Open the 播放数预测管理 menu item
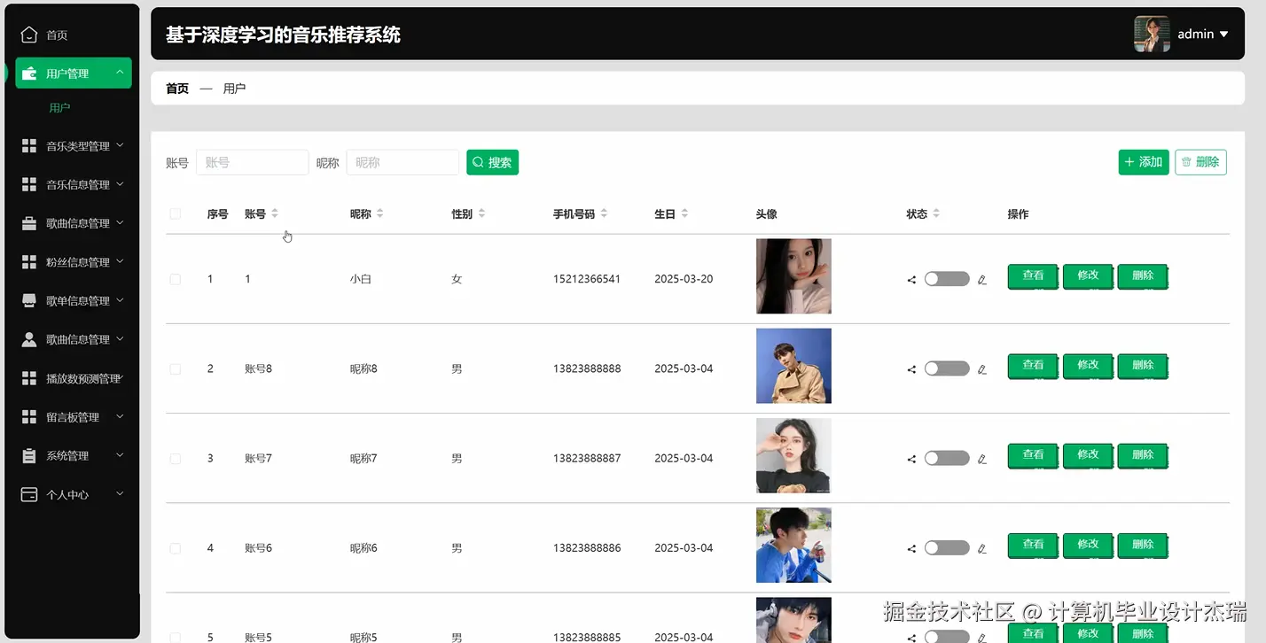Image resolution: width=1266 pixels, height=643 pixels. point(74,378)
